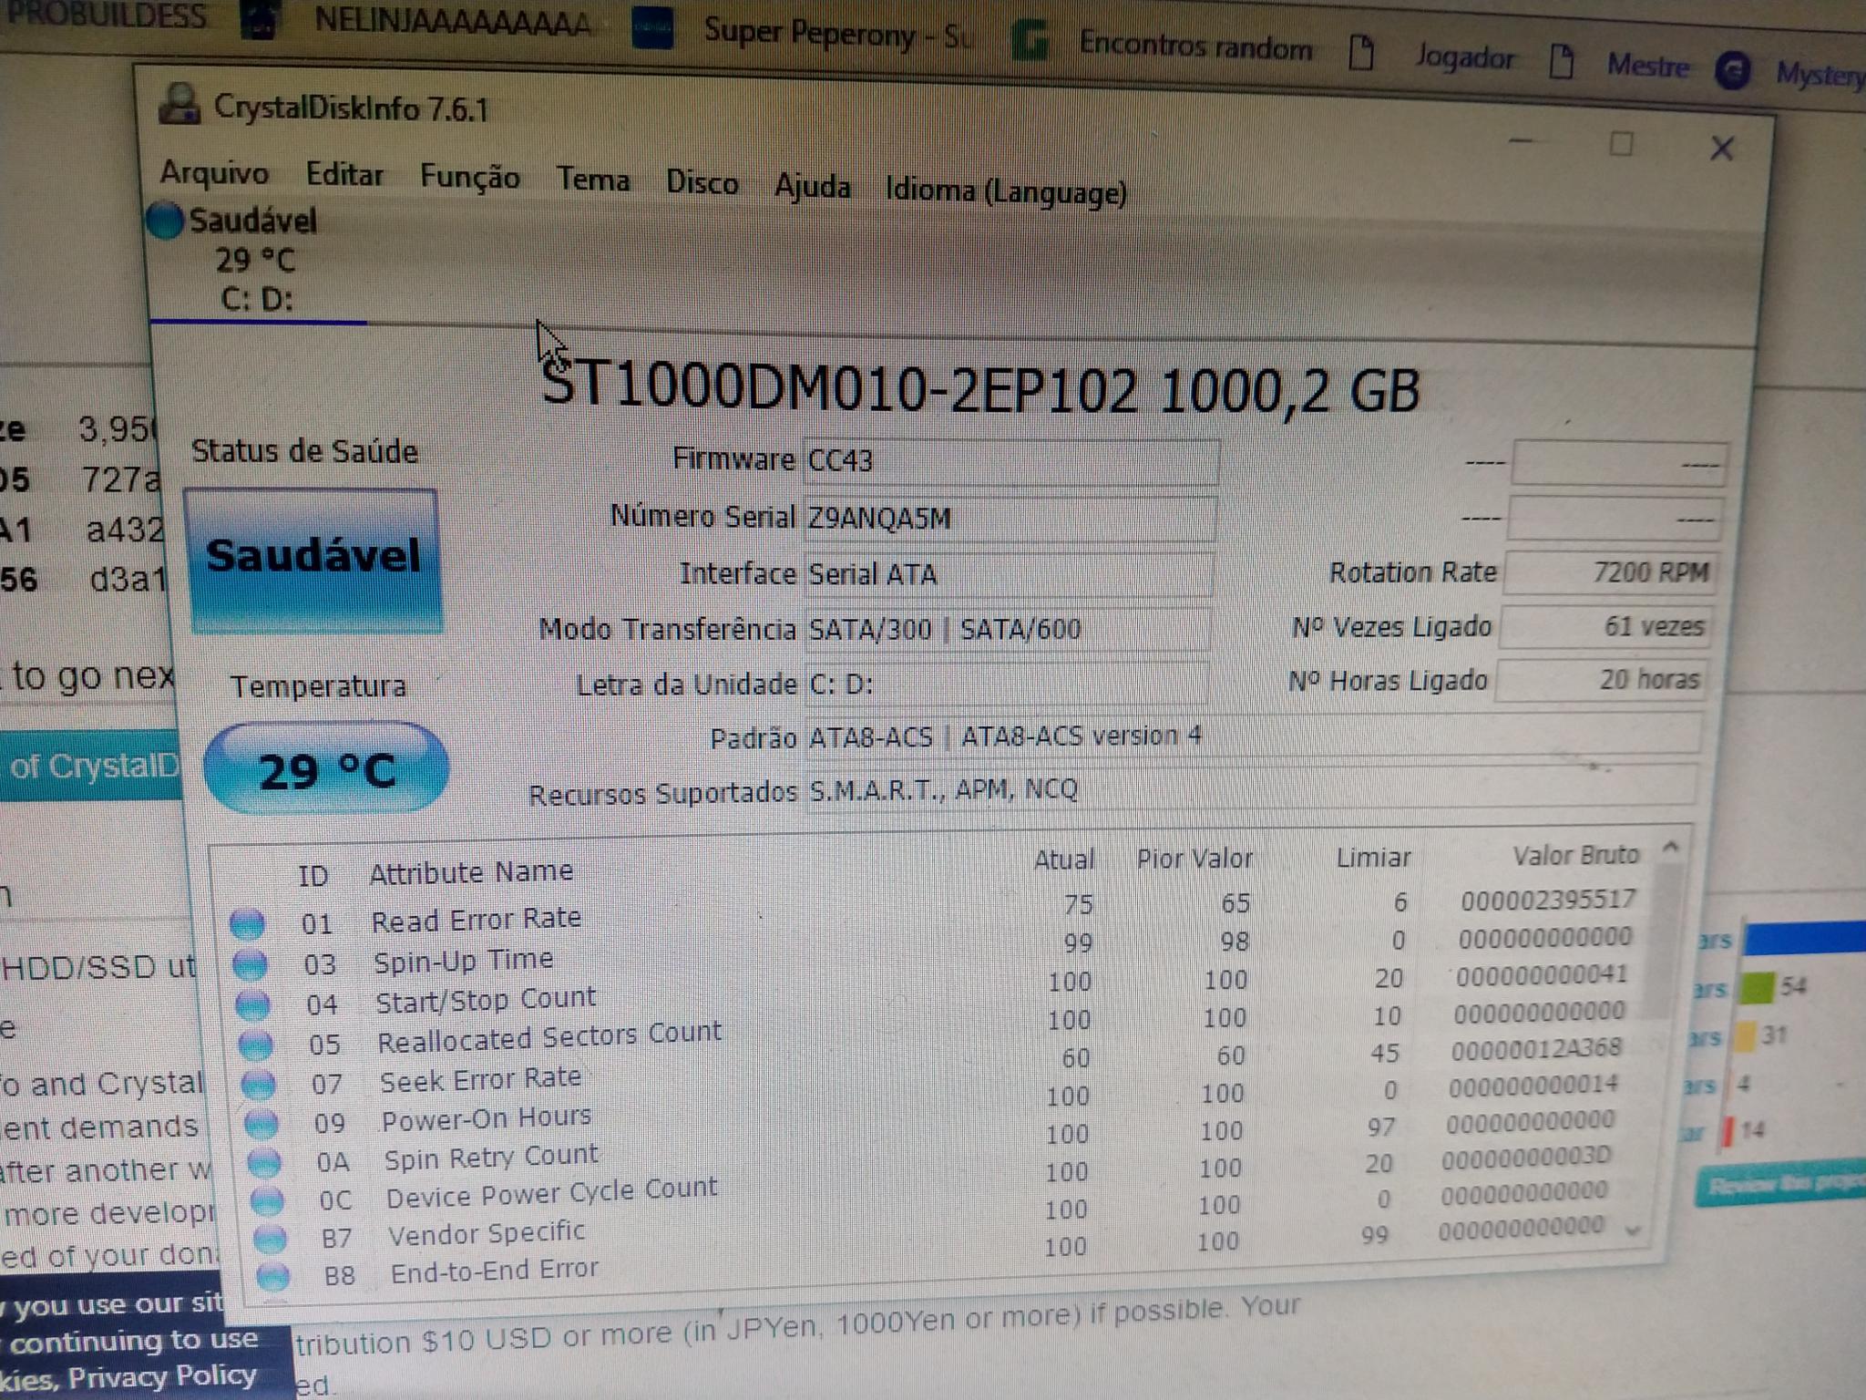Click raw value 000002395517
The image size is (1866, 1400).
click(x=1548, y=901)
